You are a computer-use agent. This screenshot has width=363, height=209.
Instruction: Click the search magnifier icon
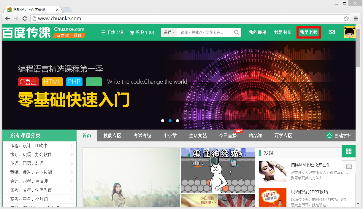(x=236, y=32)
